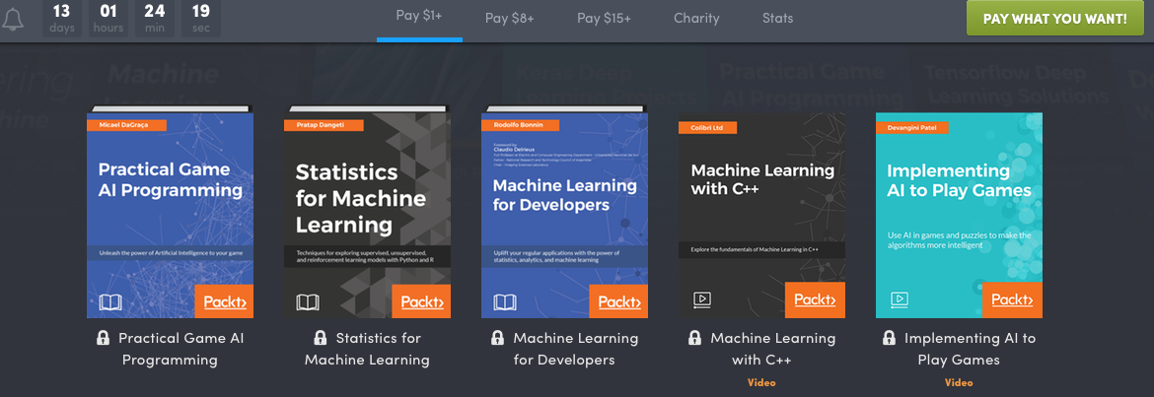Click Packt logo on Practical Game AI cover
This screenshot has height=397, width=1154.
click(x=225, y=301)
